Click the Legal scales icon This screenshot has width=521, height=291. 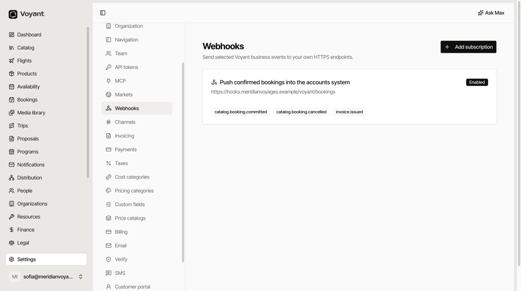(x=12, y=243)
